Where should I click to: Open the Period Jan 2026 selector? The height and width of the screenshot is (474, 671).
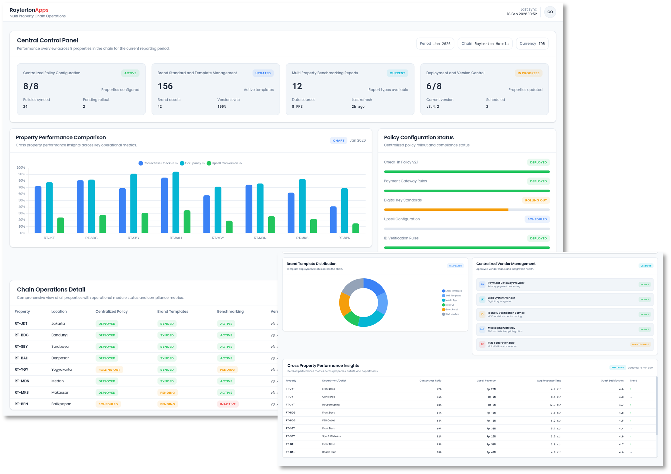tap(435, 43)
